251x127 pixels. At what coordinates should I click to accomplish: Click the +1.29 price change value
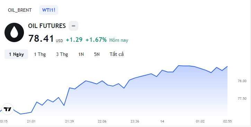pos(74,40)
